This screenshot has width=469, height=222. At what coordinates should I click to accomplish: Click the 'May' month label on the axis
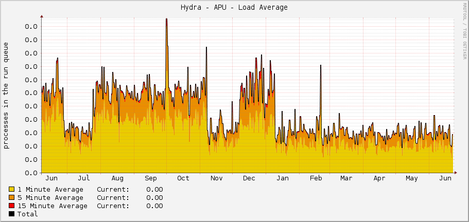click(x=411, y=178)
